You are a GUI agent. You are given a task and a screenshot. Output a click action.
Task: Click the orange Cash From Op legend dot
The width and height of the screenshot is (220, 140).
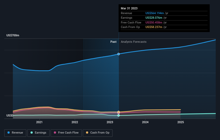pyautogui.click(x=87, y=133)
